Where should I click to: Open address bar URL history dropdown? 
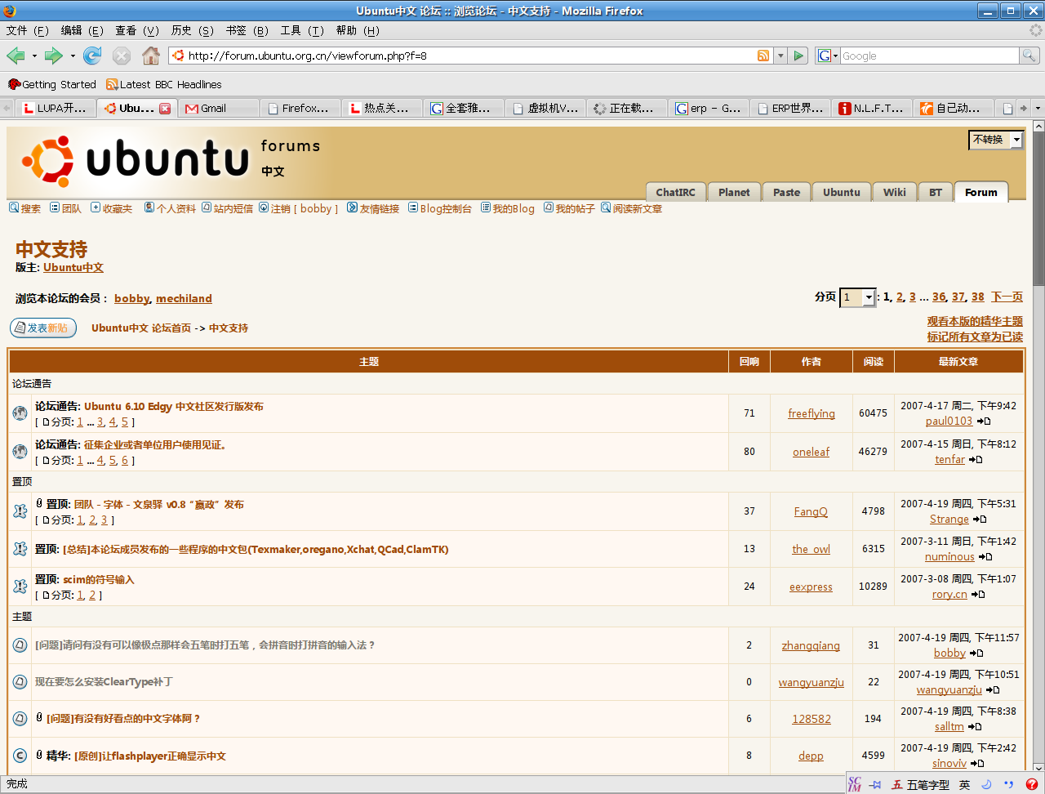click(780, 56)
